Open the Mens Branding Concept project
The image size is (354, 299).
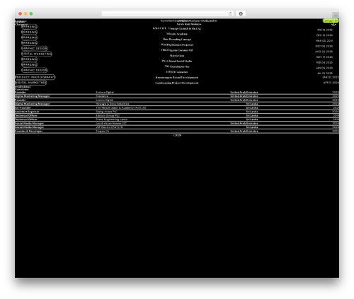[177, 40]
